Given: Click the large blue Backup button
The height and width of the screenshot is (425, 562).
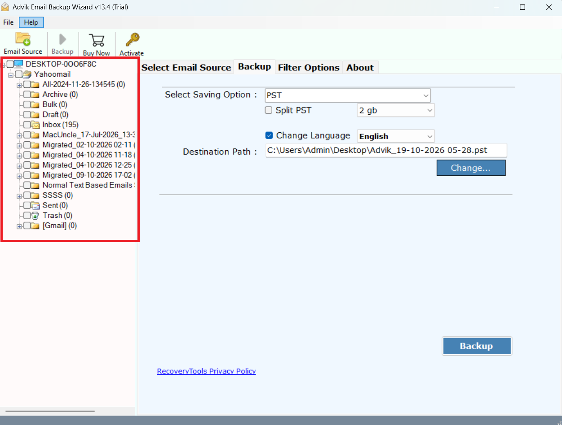Looking at the screenshot, I should click(477, 346).
